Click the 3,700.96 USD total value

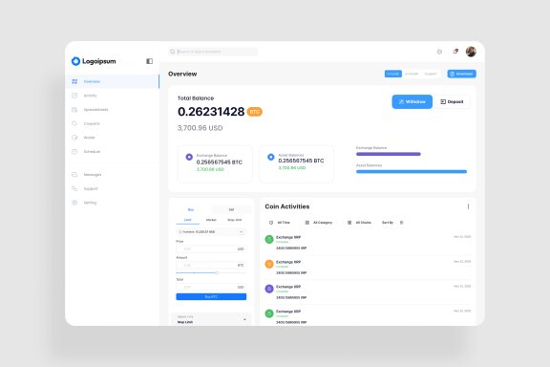(x=200, y=128)
